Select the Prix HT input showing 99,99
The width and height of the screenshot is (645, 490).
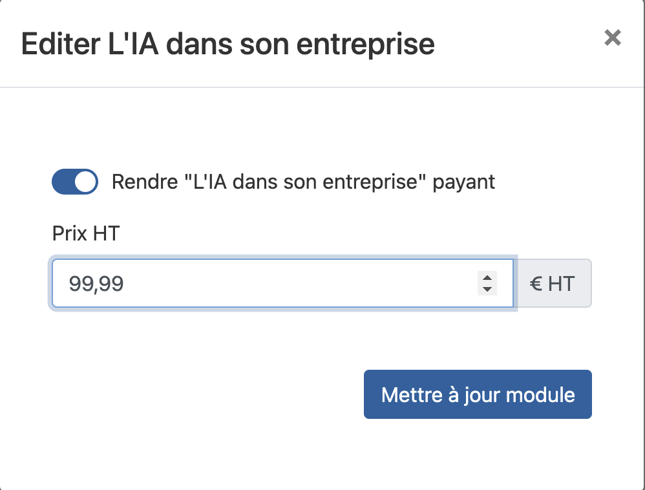[259, 283]
